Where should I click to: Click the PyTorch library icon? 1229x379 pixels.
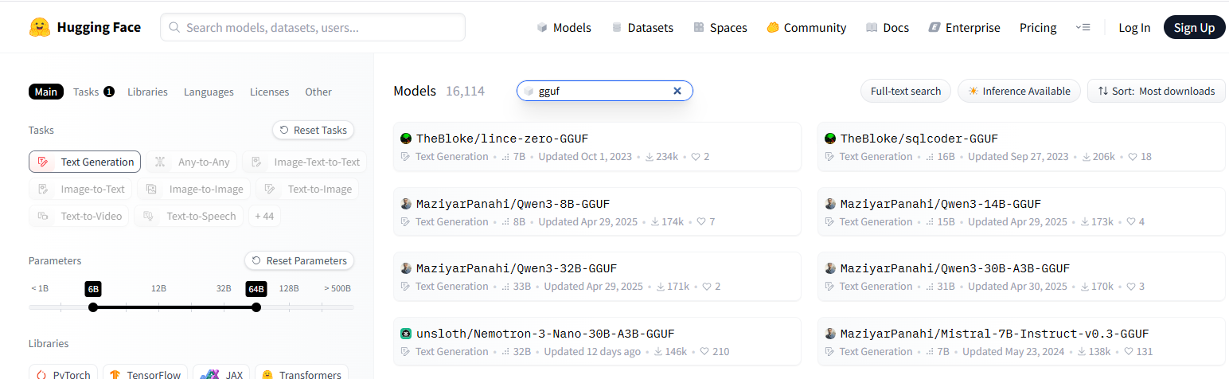pos(43,374)
